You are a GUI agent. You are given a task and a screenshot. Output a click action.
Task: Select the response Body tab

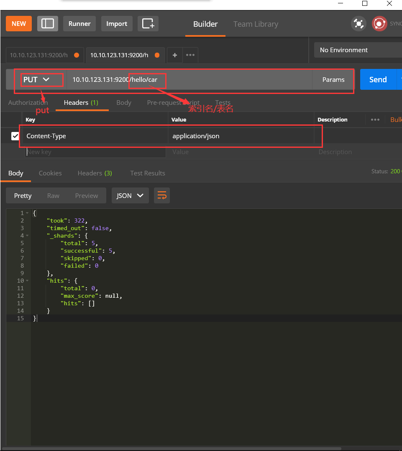click(15, 173)
